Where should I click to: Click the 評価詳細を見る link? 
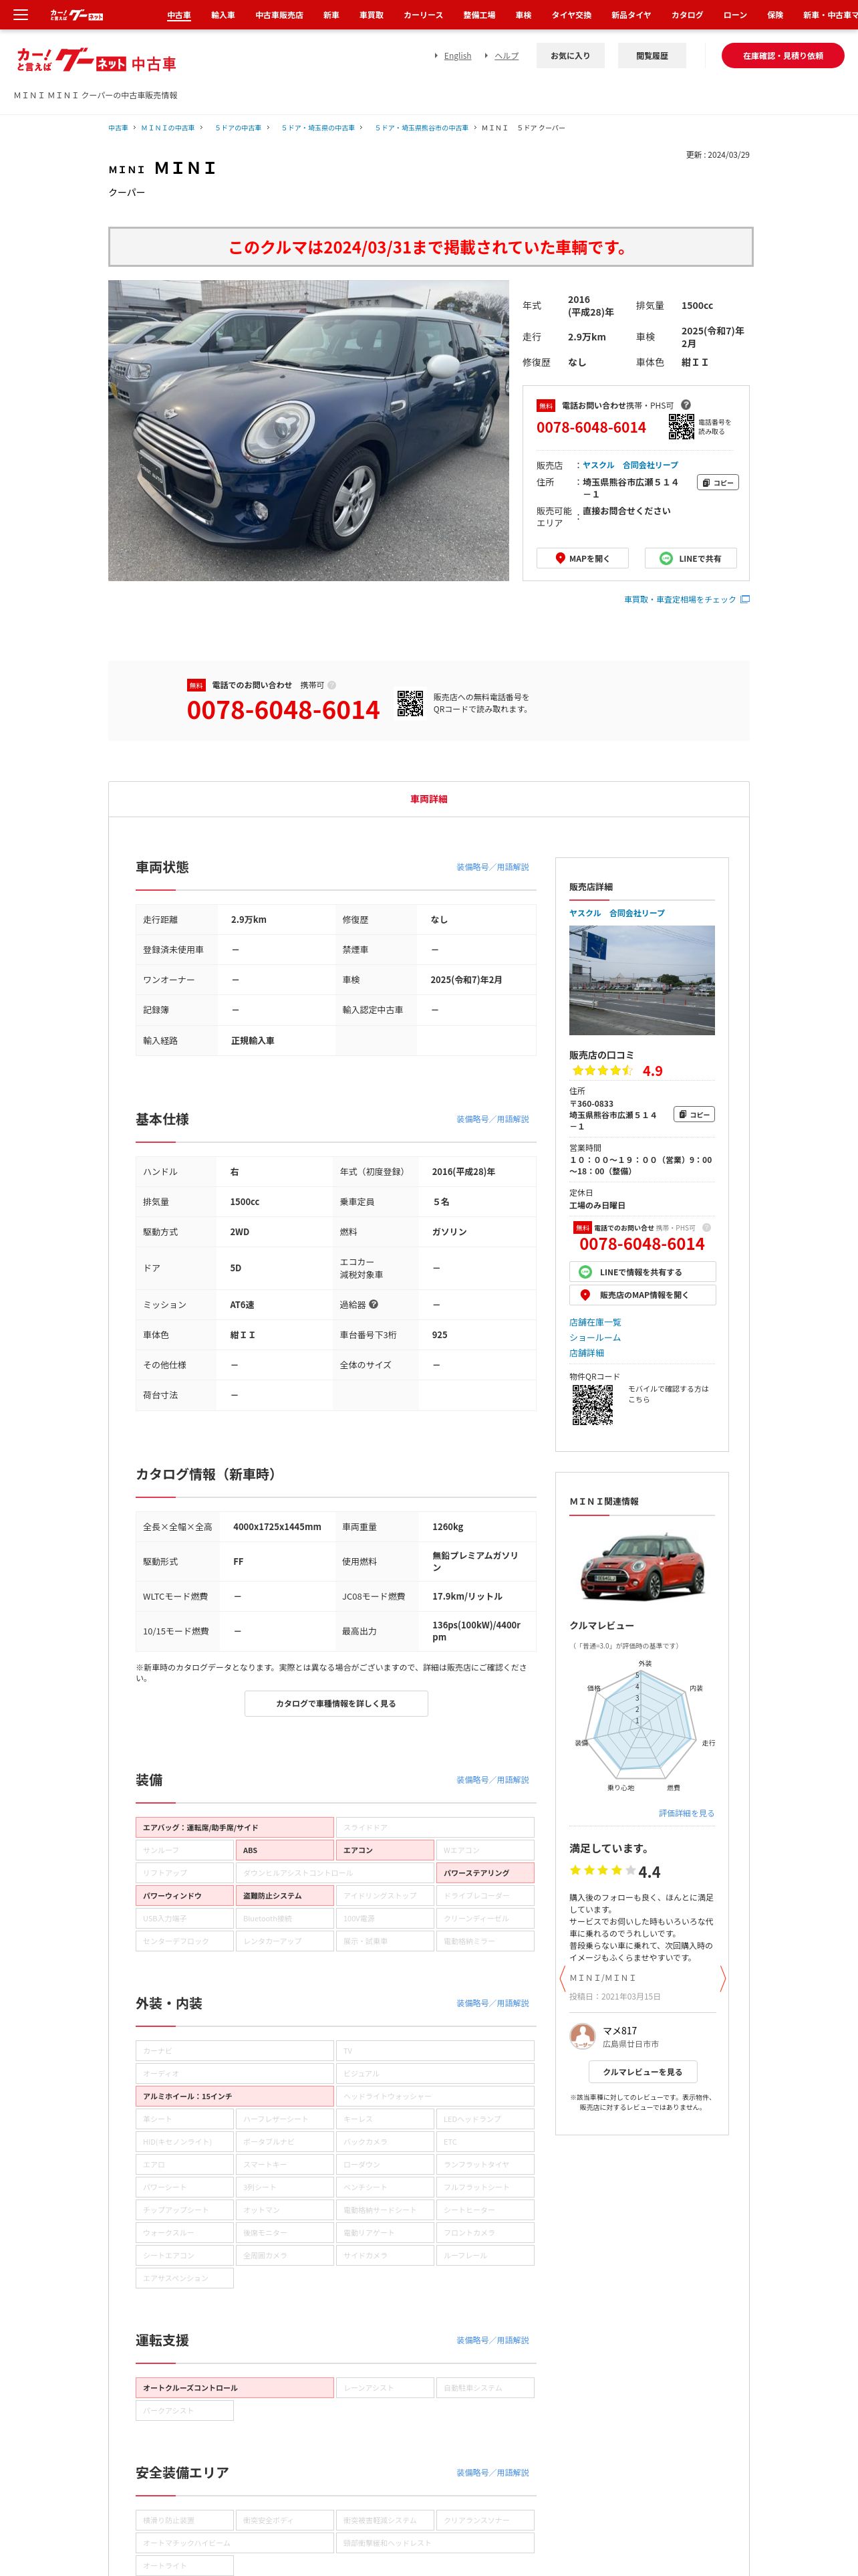[686, 1813]
